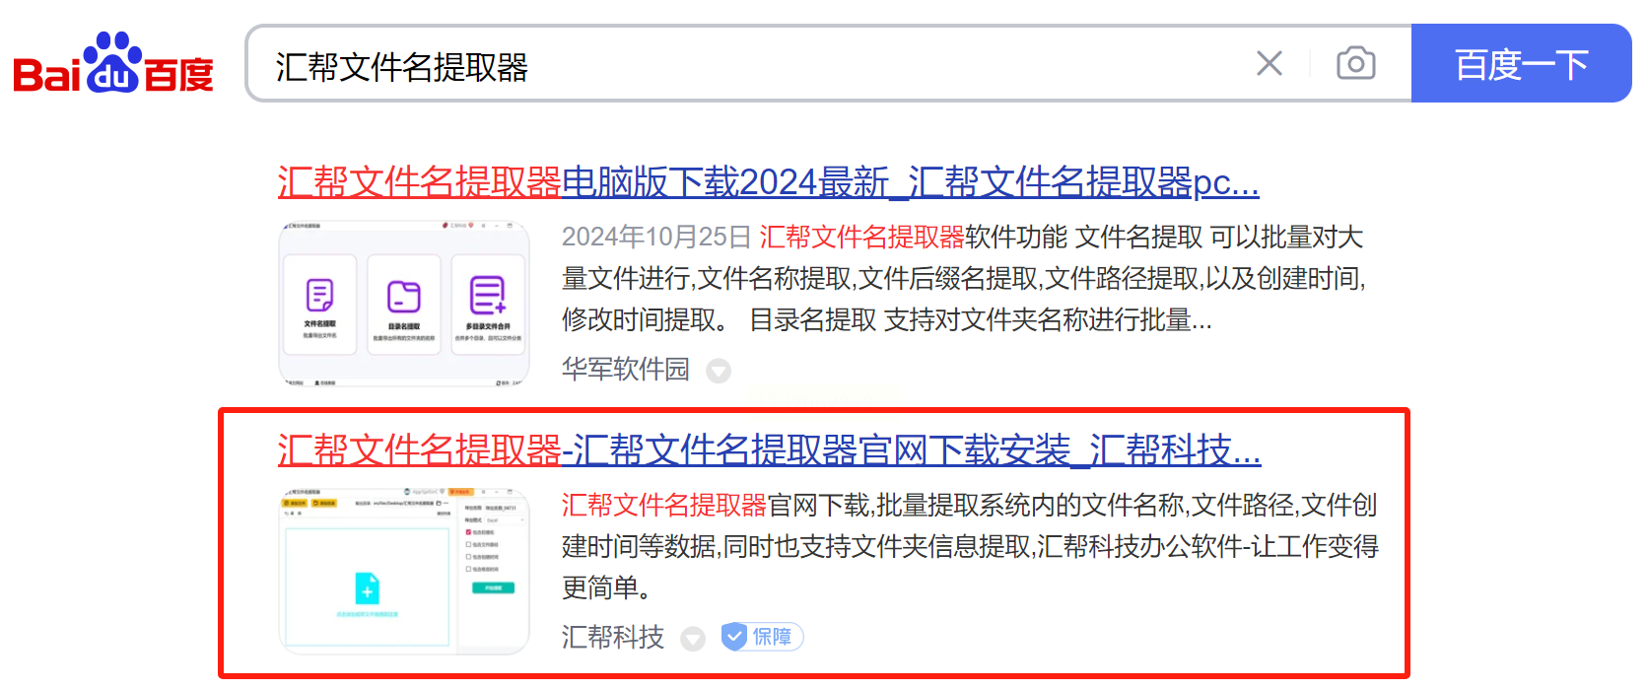Open 汇帮文件名提取器电脑版下载2024最新 result title
Viewport: 1647px width, 689px height.
pos(768,182)
